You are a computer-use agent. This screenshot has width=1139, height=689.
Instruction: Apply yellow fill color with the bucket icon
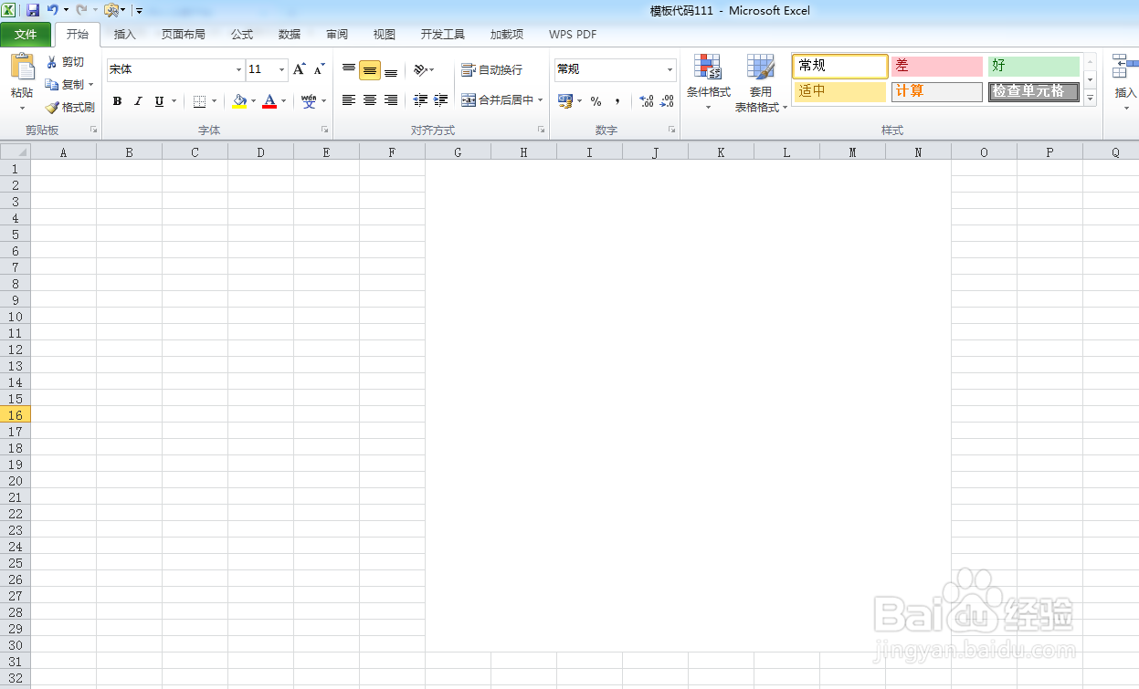tap(239, 101)
